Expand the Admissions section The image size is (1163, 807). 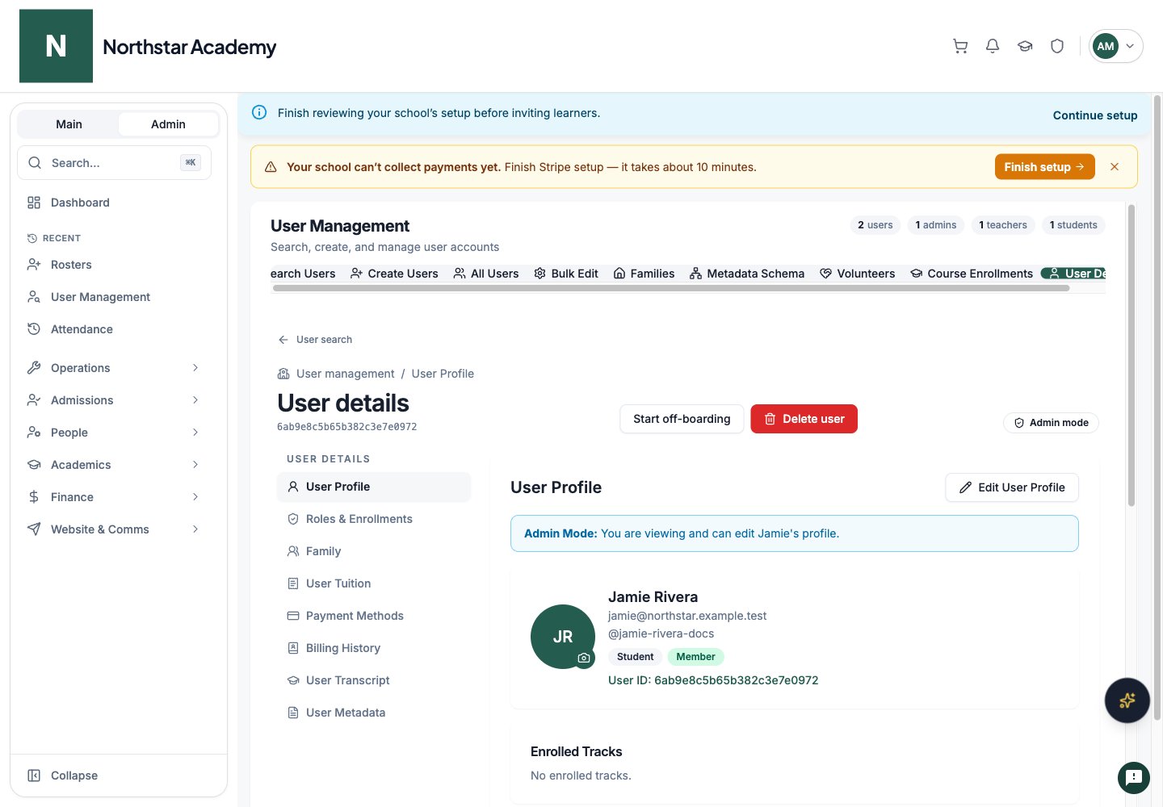point(114,400)
